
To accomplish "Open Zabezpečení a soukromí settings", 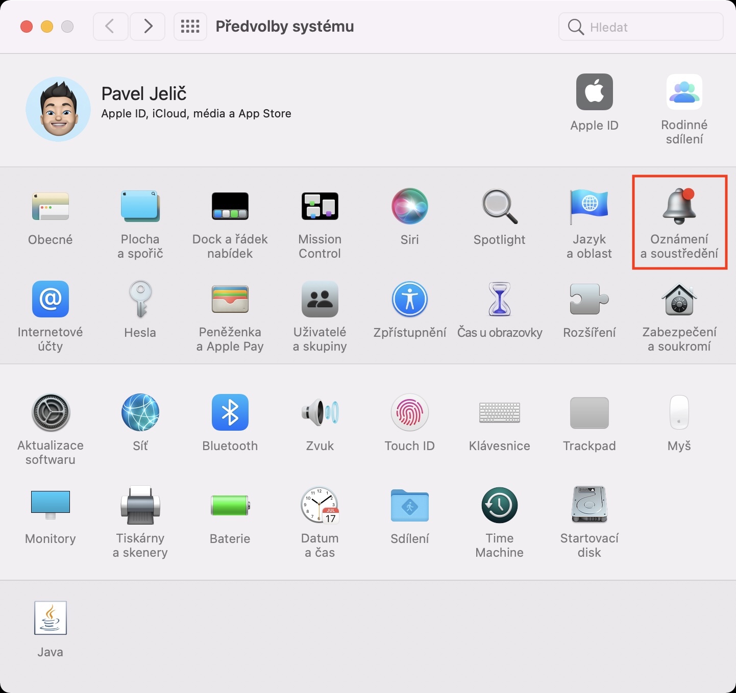I will coord(679,299).
